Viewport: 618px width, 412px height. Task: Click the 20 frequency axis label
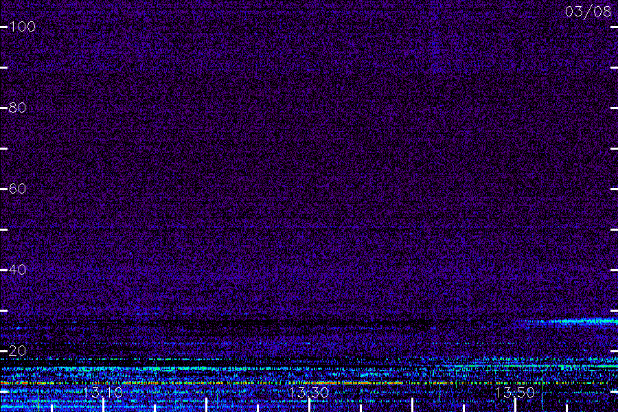[17, 350]
